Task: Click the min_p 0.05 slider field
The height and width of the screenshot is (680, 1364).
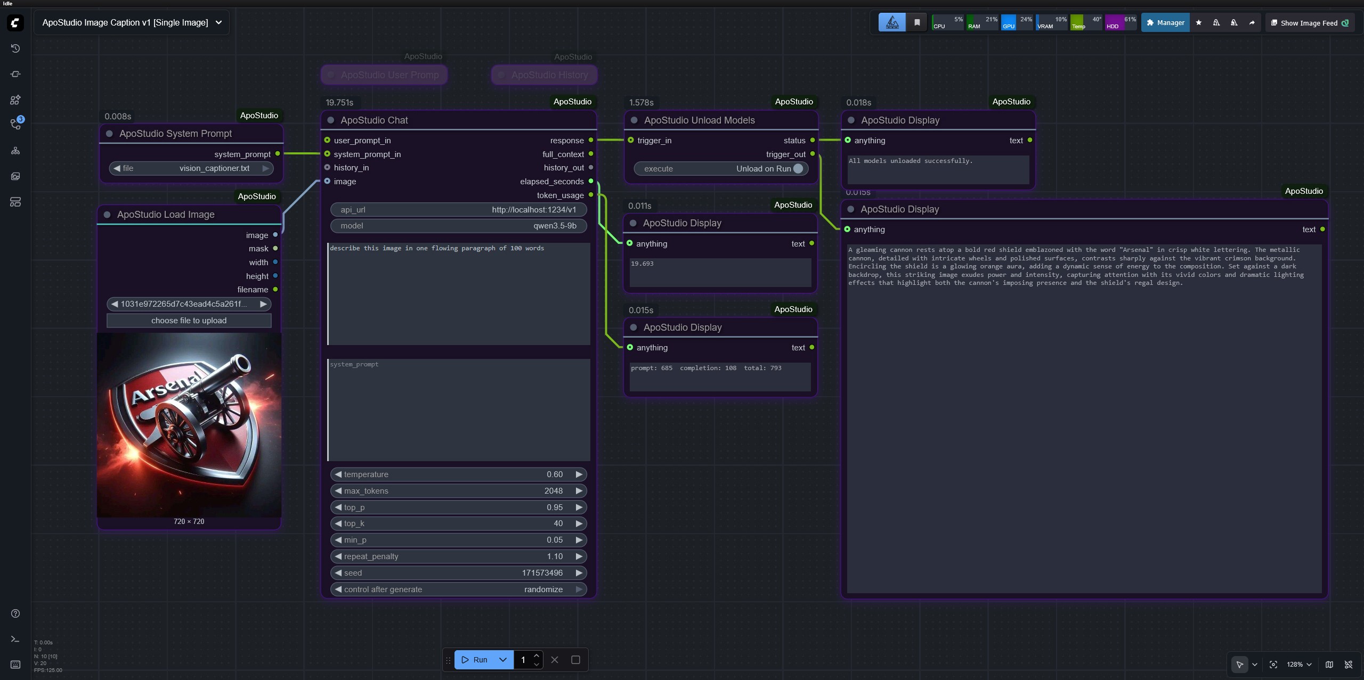Action: point(458,540)
